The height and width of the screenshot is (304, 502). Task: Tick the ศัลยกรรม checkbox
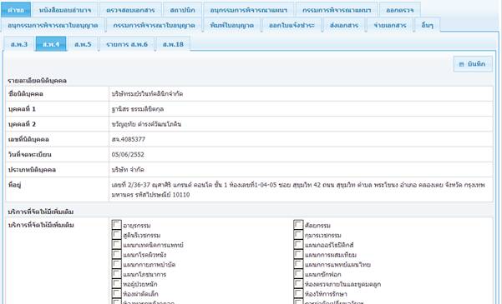coord(298,225)
